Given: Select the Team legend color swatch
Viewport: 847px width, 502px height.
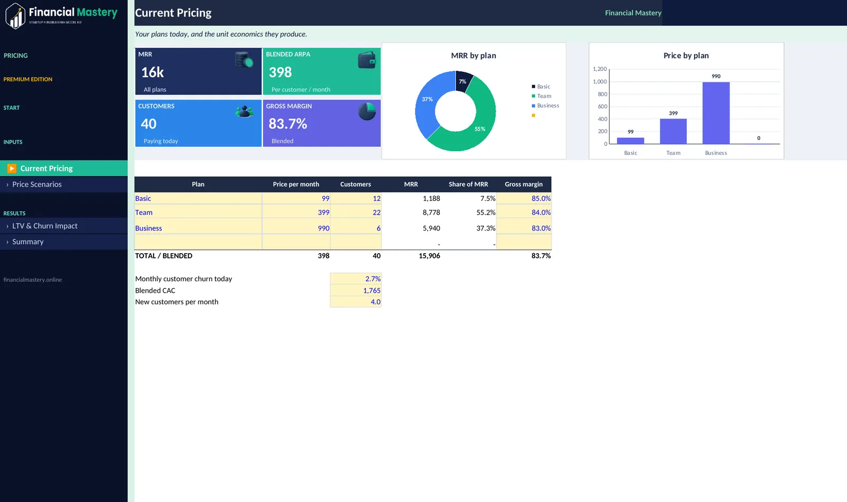Looking at the screenshot, I should (x=533, y=96).
